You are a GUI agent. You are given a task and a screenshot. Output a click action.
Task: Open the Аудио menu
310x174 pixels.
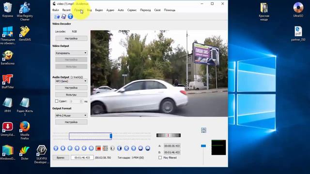point(110,10)
